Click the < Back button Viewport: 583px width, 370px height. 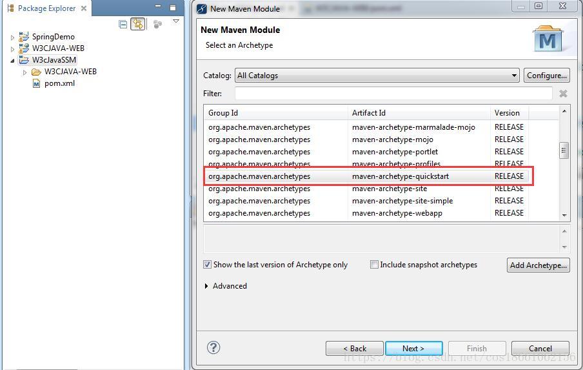tap(354, 349)
